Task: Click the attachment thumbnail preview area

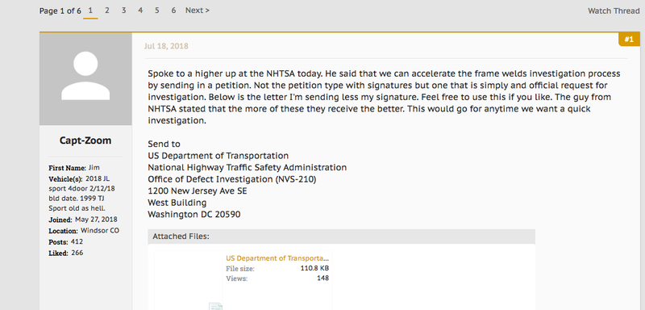Action: pyautogui.click(x=189, y=280)
